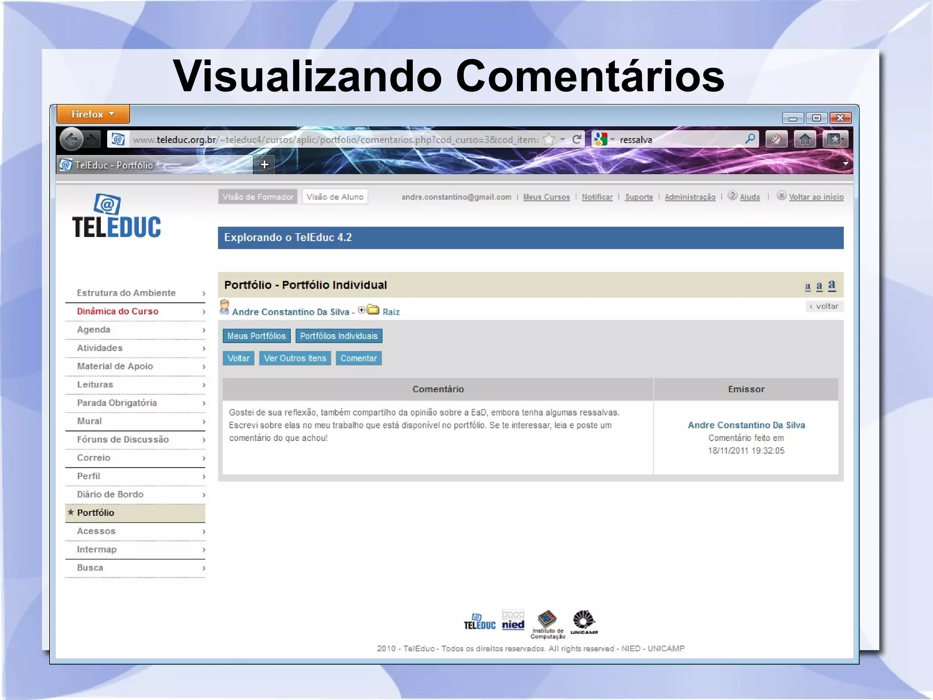Image resolution: width=933 pixels, height=700 pixels.
Task: Expand the Fóruns de Discussão chevron
Action: [x=204, y=440]
